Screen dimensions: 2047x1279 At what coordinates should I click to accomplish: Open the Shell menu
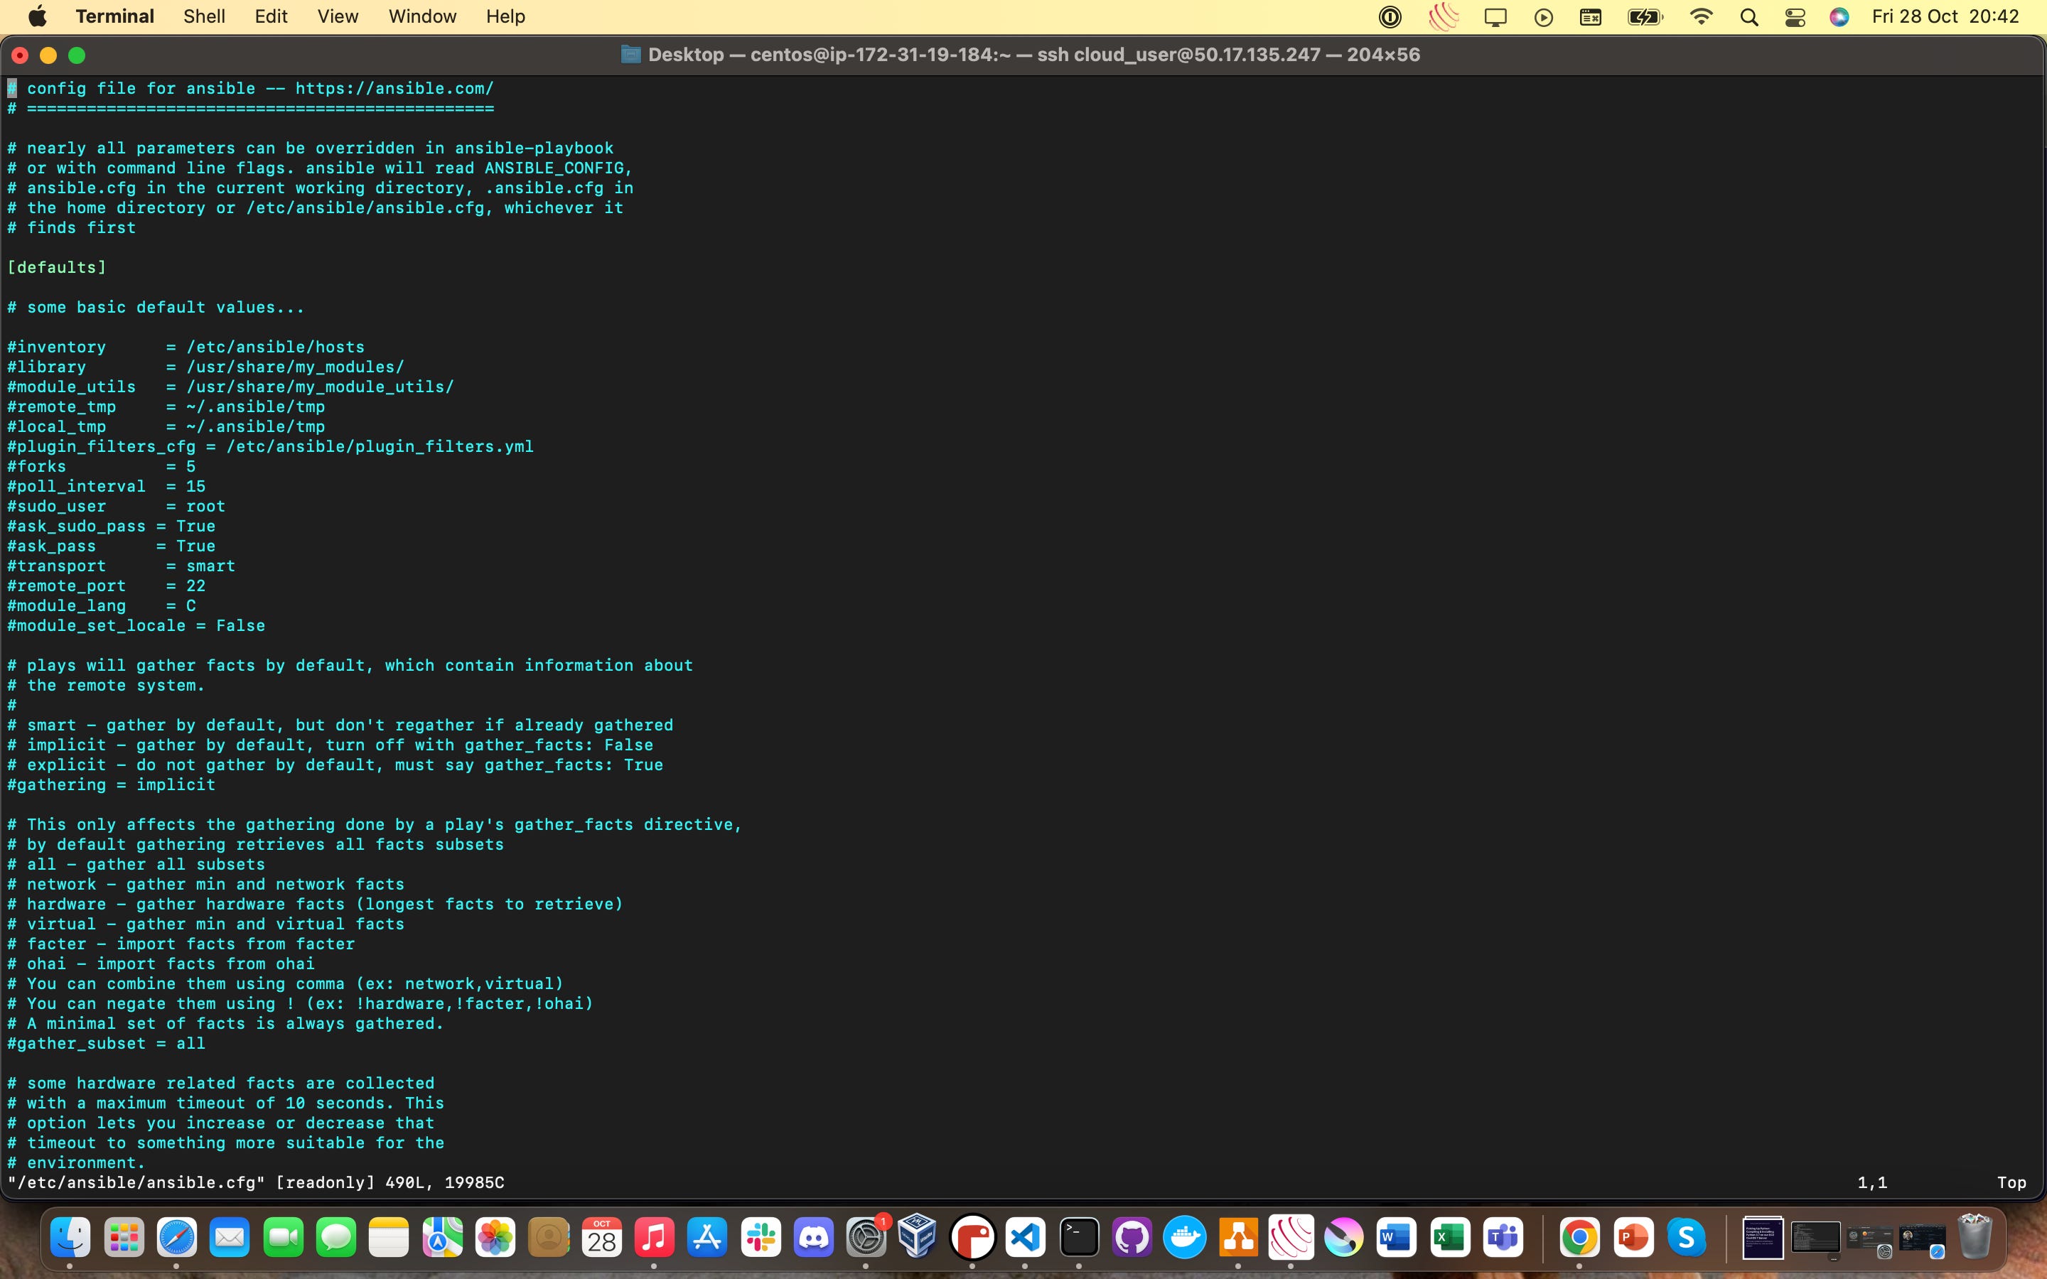pos(204,16)
